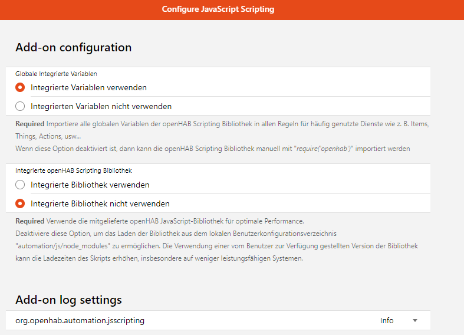Click the 'Integrierten Variablen nicht verwenden' label text
Image resolution: width=464 pixels, height=335 pixels.
click(101, 107)
